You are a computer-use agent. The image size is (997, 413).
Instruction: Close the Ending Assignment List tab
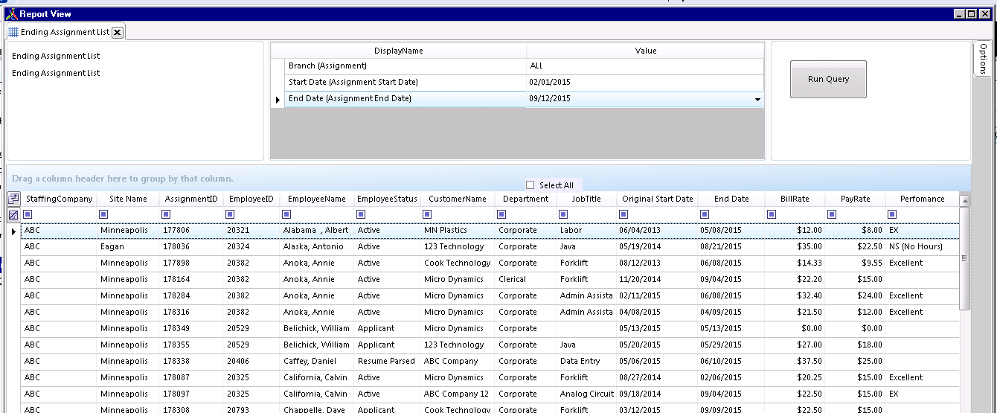point(118,32)
